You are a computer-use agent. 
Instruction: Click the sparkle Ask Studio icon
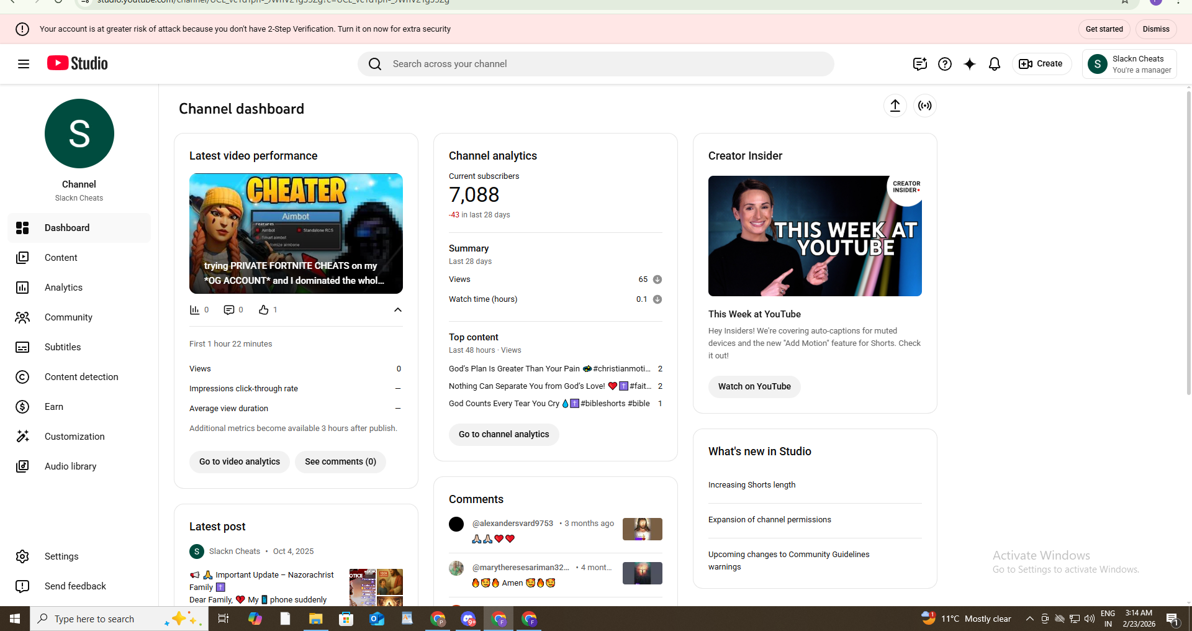pos(969,64)
